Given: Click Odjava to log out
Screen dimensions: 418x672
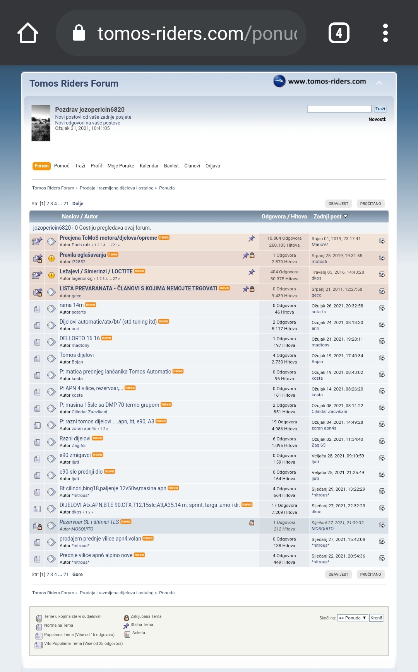Looking at the screenshot, I should click(213, 166).
